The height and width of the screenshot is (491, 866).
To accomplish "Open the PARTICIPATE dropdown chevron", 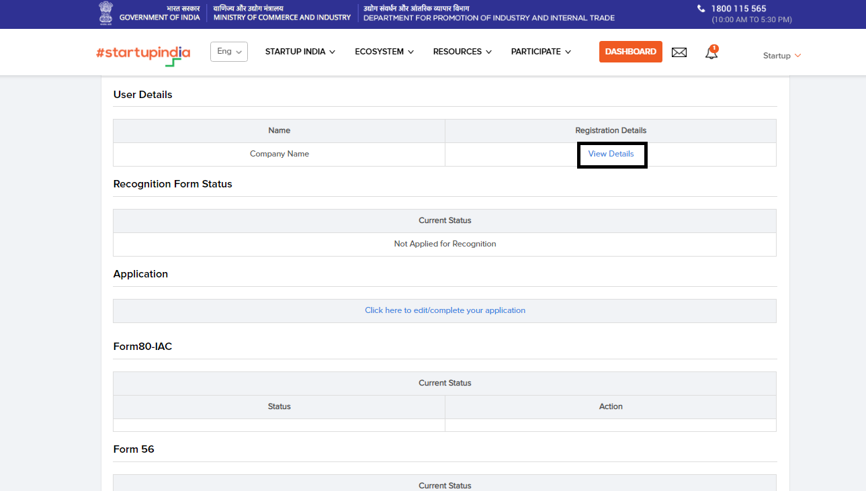I will (569, 52).
